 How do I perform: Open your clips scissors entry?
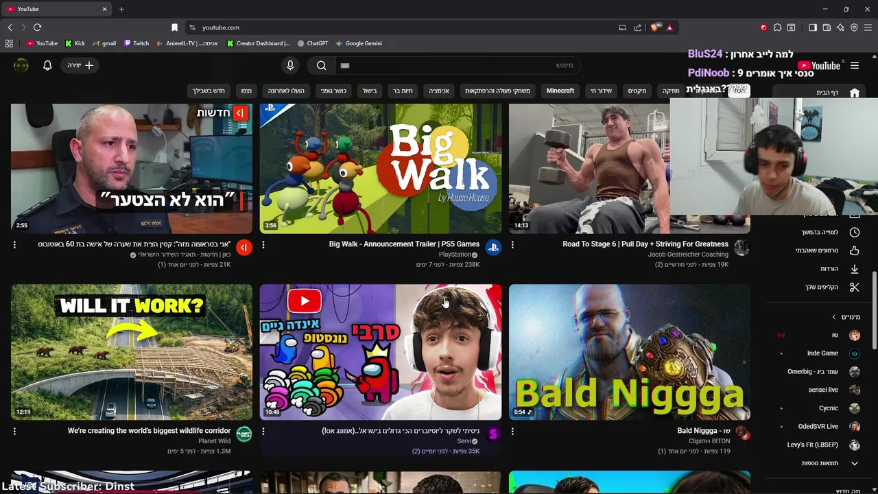pos(855,287)
